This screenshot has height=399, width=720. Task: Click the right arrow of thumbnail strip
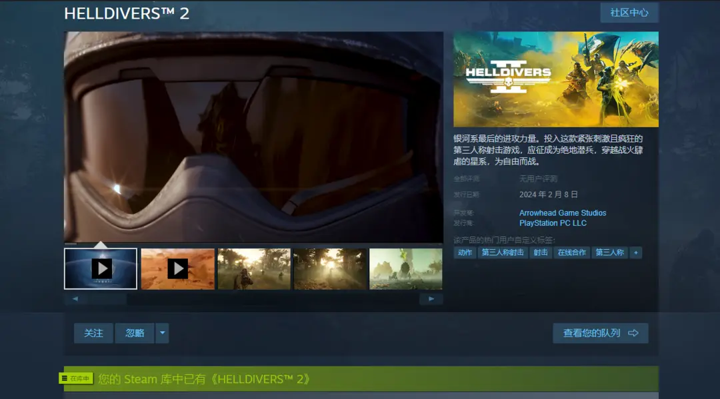(x=431, y=299)
